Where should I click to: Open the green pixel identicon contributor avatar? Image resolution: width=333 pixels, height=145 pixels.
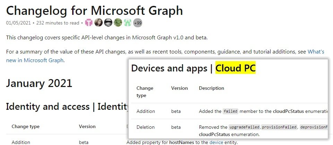pyautogui.click(x=128, y=23)
